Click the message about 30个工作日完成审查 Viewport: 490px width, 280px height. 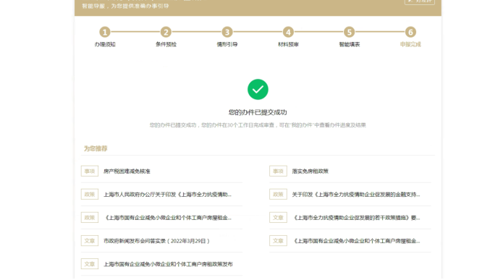pos(258,125)
